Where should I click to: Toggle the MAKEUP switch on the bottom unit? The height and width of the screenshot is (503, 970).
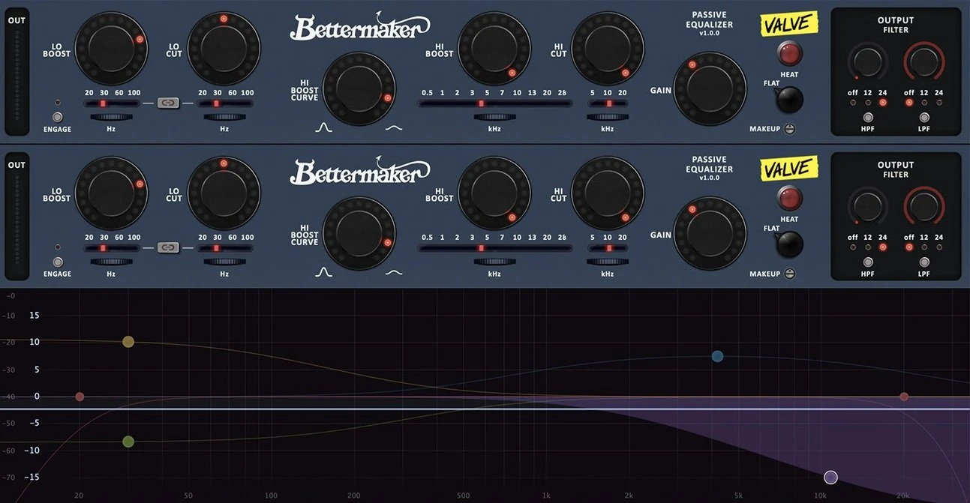(789, 274)
